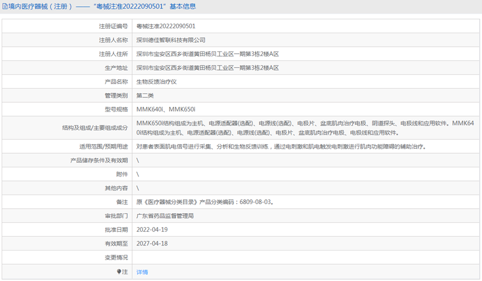Click the 生产地址 address value
This screenshot has width=482, height=281.
pyautogui.click(x=208, y=68)
